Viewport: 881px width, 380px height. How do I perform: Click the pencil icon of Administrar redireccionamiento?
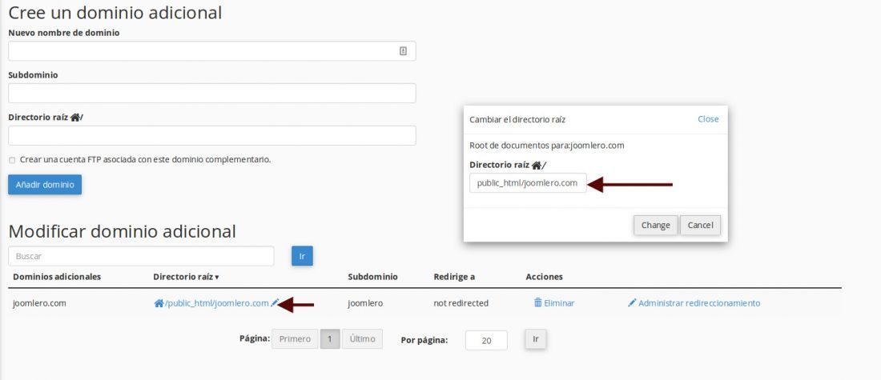point(632,302)
